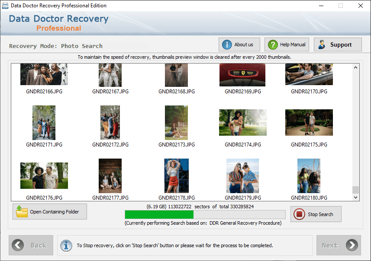Click file name GNDR02167.JPG
This screenshot has height=261, width=371.
110,92
